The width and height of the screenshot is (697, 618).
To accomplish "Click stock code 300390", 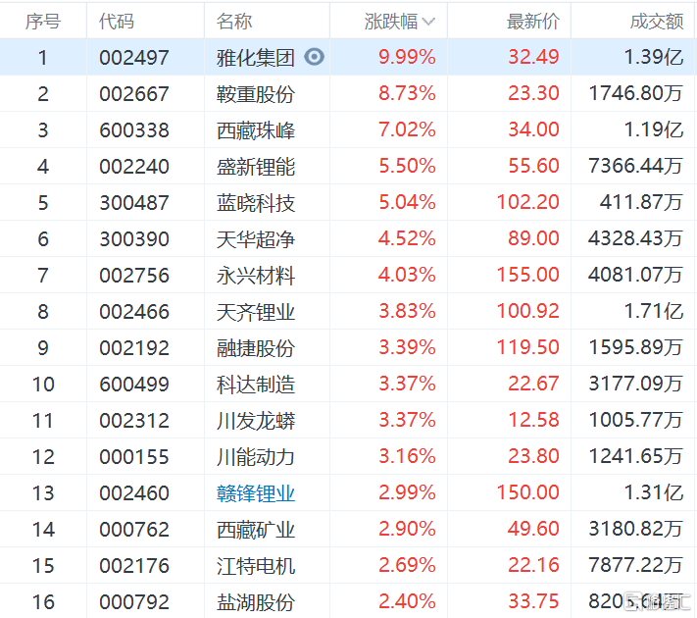I will pos(134,239).
